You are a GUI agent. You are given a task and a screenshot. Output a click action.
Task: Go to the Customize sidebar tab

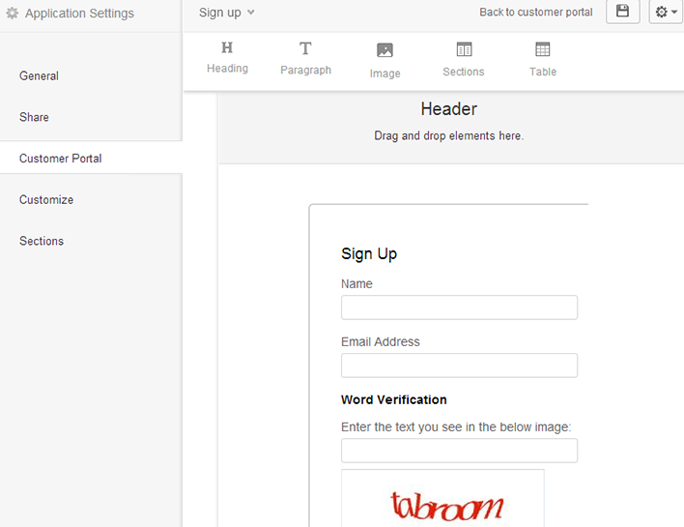46,200
